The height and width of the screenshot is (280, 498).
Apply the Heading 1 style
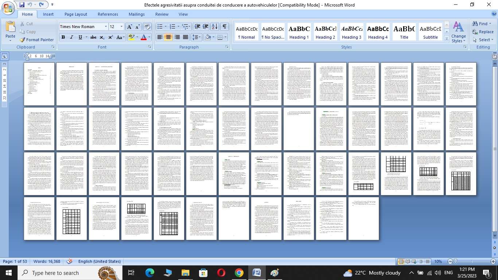point(299,32)
